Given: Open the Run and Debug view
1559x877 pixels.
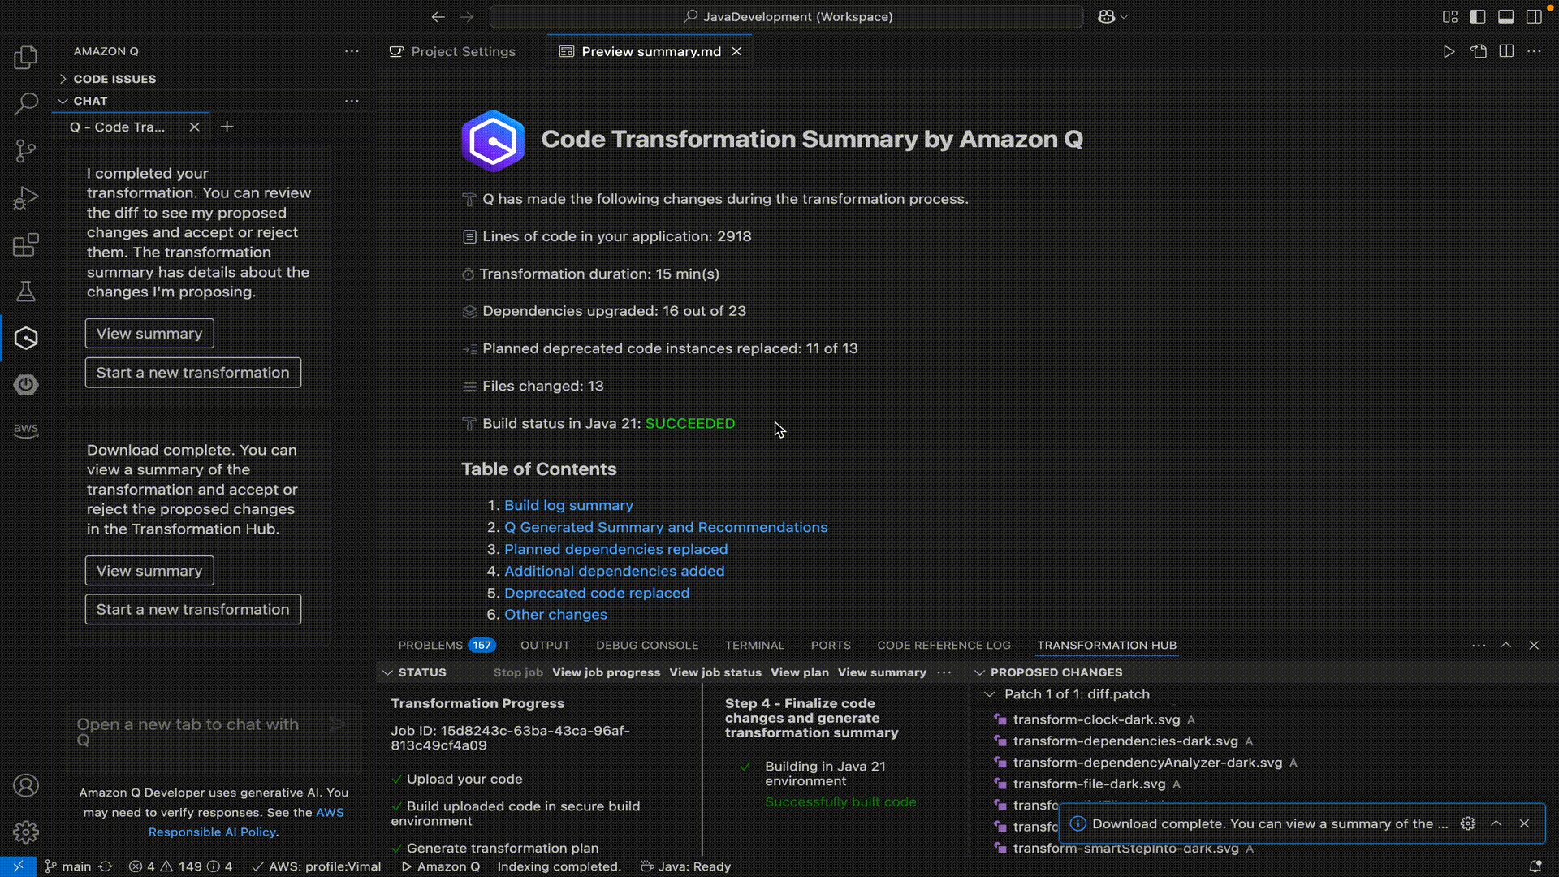Looking at the screenshot, I should click(25, 197).
